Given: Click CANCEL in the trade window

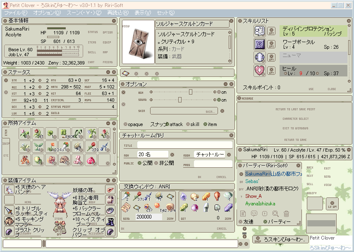Looking at the screenshot, I should 222,228.
